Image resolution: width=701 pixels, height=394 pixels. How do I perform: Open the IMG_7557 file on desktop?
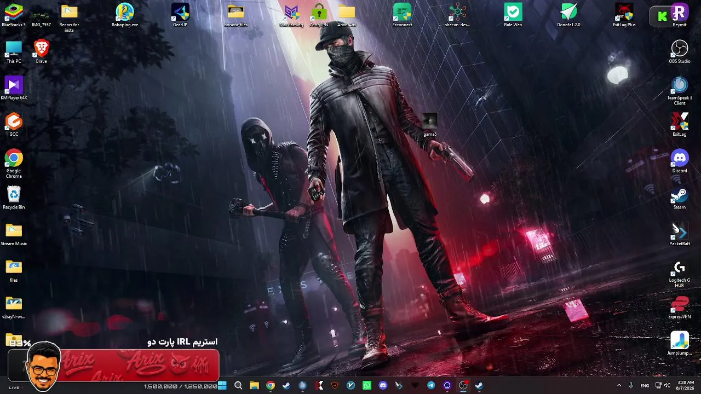click(42, 15)
